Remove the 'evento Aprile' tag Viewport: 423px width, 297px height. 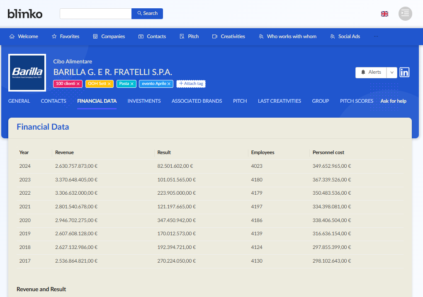(169, 84)
